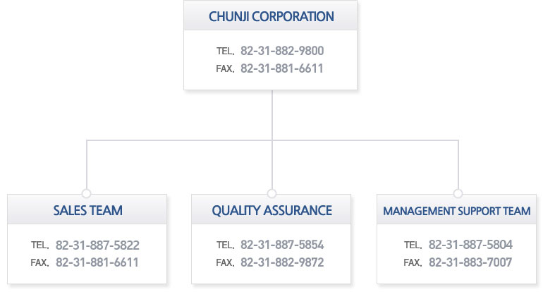The height and width of the screenshot is (292, 543).
Task: Click Chunji Corporation's fax number
Action: coord(282,68)
